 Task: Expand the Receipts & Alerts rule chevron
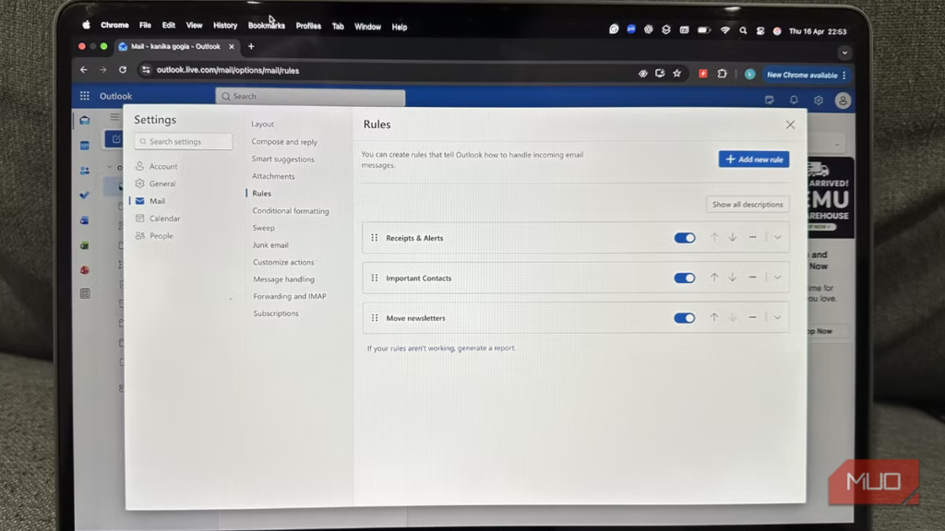click(x=776, y=238)
